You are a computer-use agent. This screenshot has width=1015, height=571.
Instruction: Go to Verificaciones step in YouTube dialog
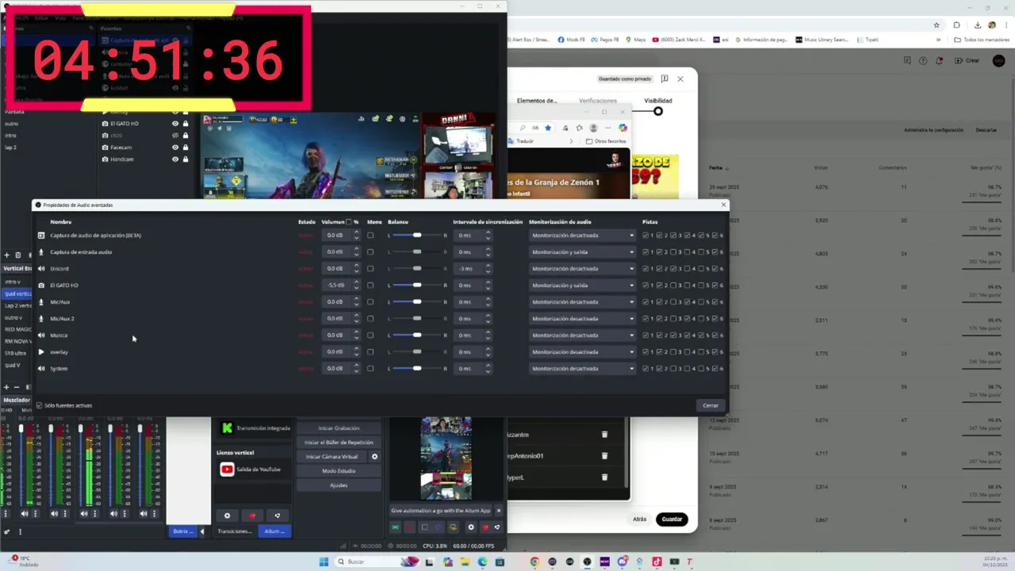coord(598,101)
